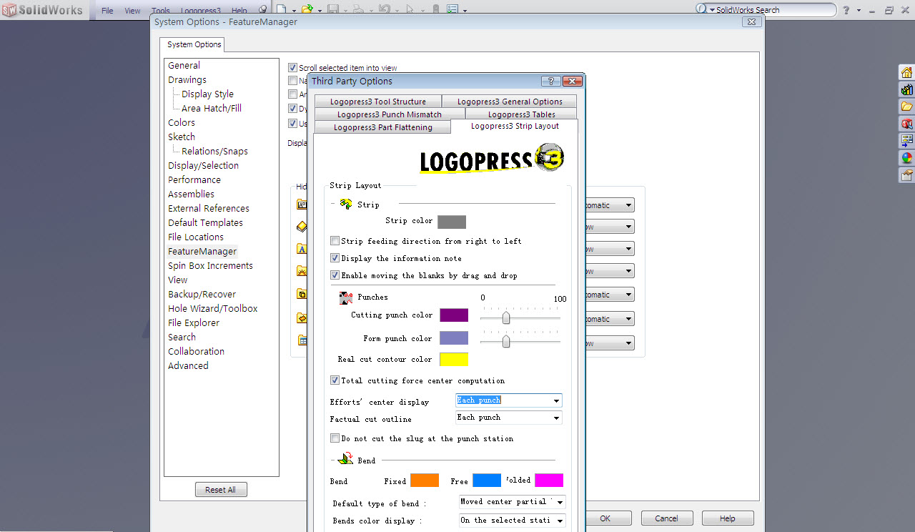Pick the Cutting punch color swatch
The image size is (915, 532).
[x=454, y=315]
